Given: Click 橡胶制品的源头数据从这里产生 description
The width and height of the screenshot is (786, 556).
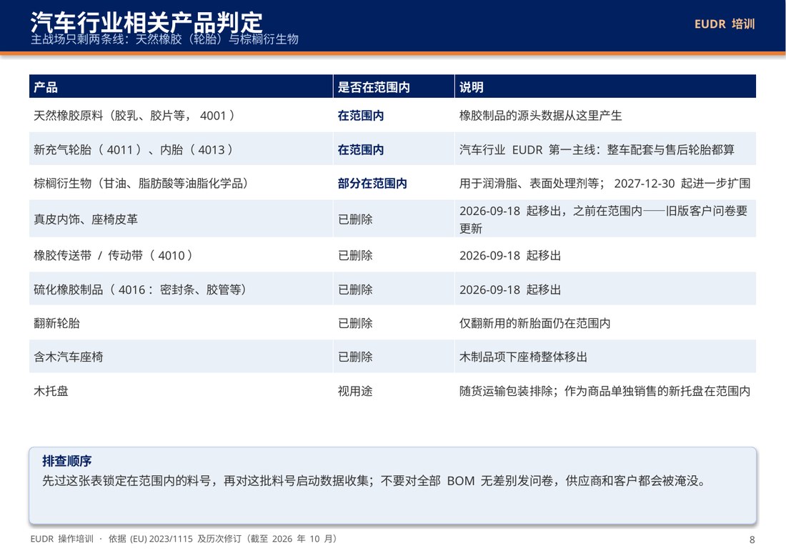Looking at the screenshot, I should pos(540,116).
